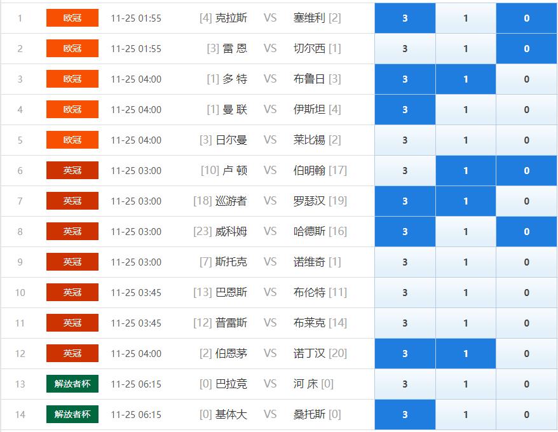558x432 pixels.
Task: Select result 0 for 雷恩 vs 切尔西
Action: 526,49
